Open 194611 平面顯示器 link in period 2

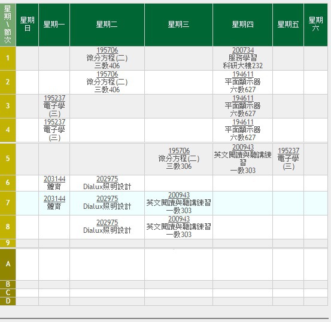pyautogui.click(x=243, y=74)
